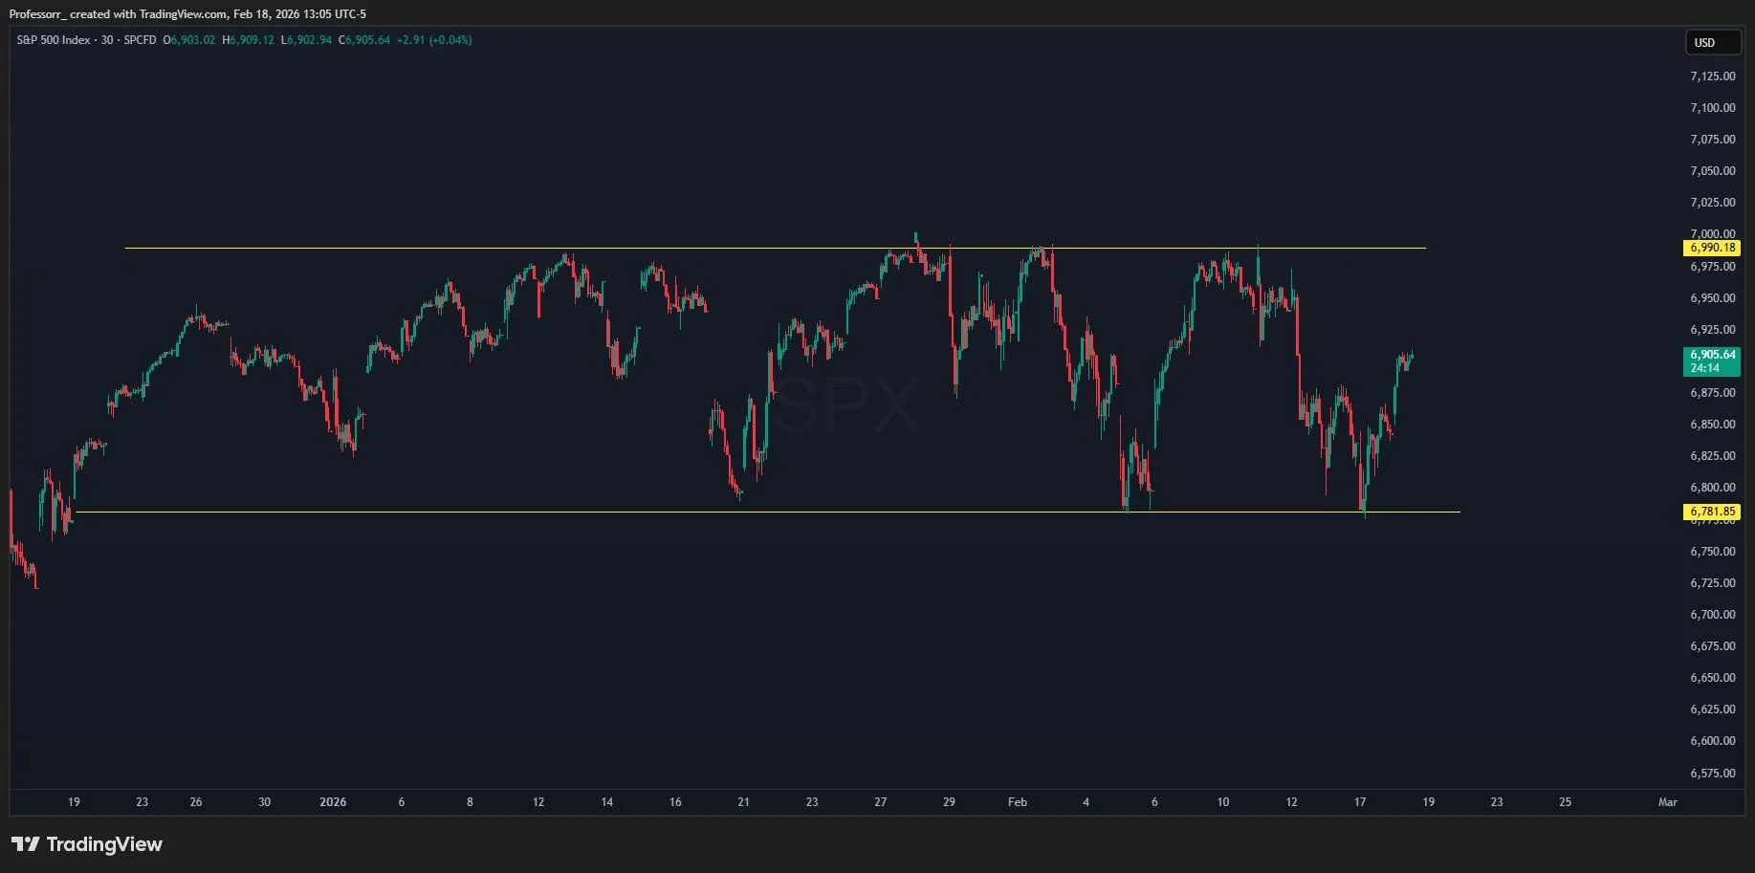Select the 30-minute interval label

(107, 41)
